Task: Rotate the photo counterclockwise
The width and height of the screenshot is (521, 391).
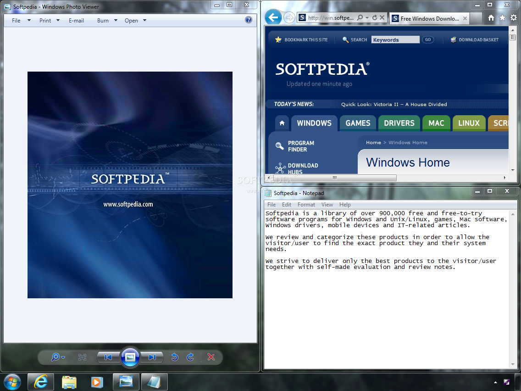Action: pyautogui.click(x=175, y=357)
